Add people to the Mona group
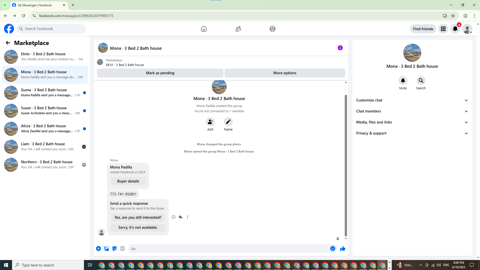Image resolution: width=480 pixels, height=270 pixels. [x=210, y=122]
